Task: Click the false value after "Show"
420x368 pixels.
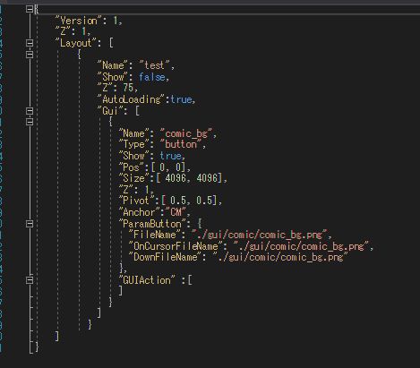Action: (x=152, y=77)
